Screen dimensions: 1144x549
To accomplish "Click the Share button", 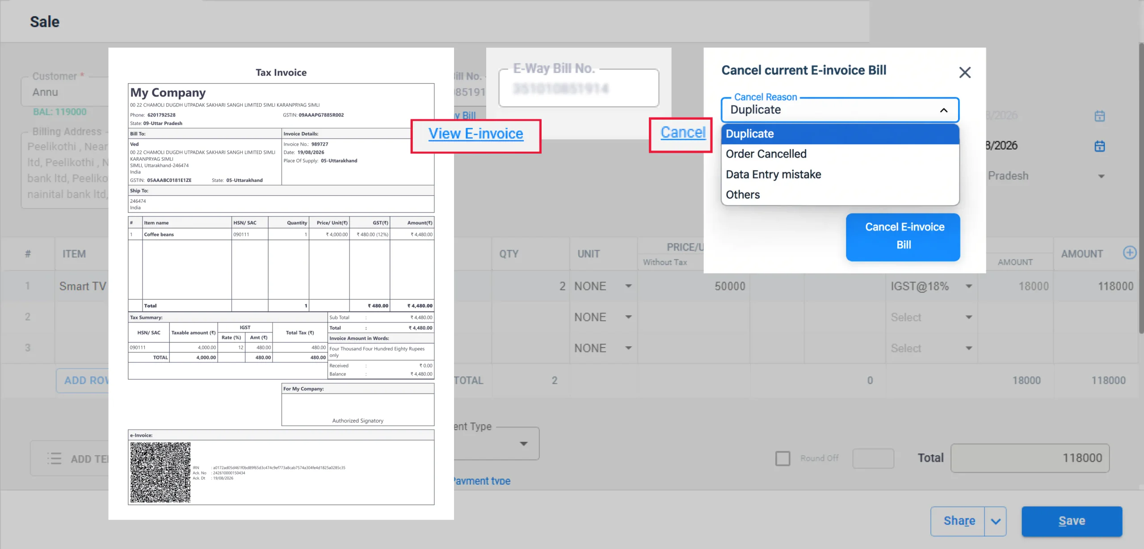I will coord(958,521).
